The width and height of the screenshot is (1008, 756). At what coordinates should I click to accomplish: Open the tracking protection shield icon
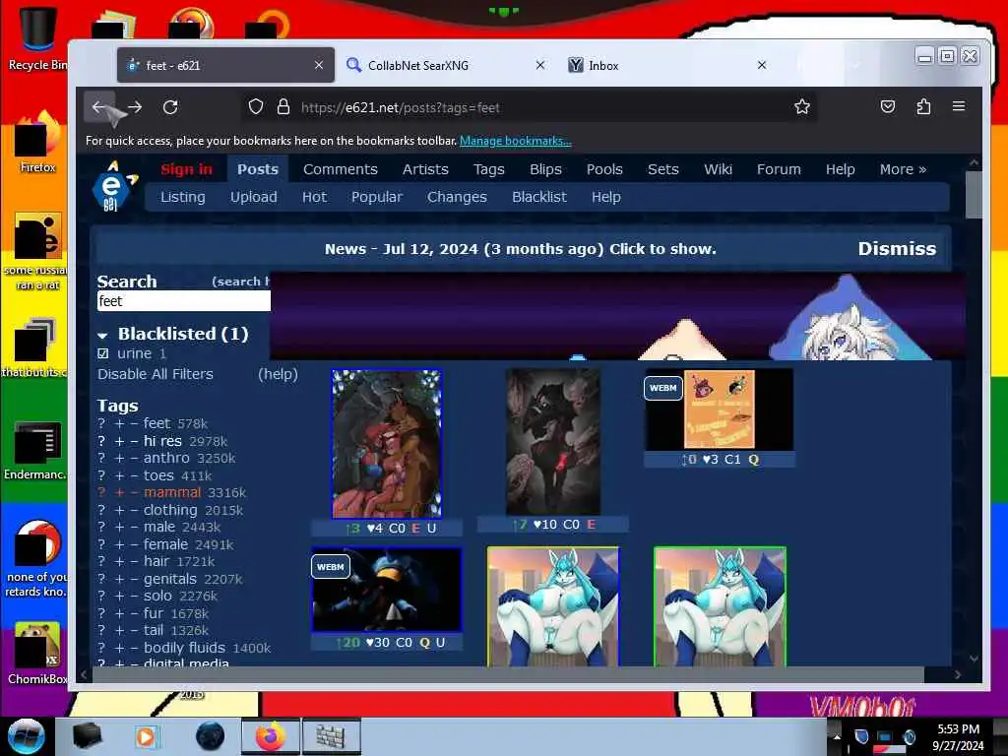[256, 106]
